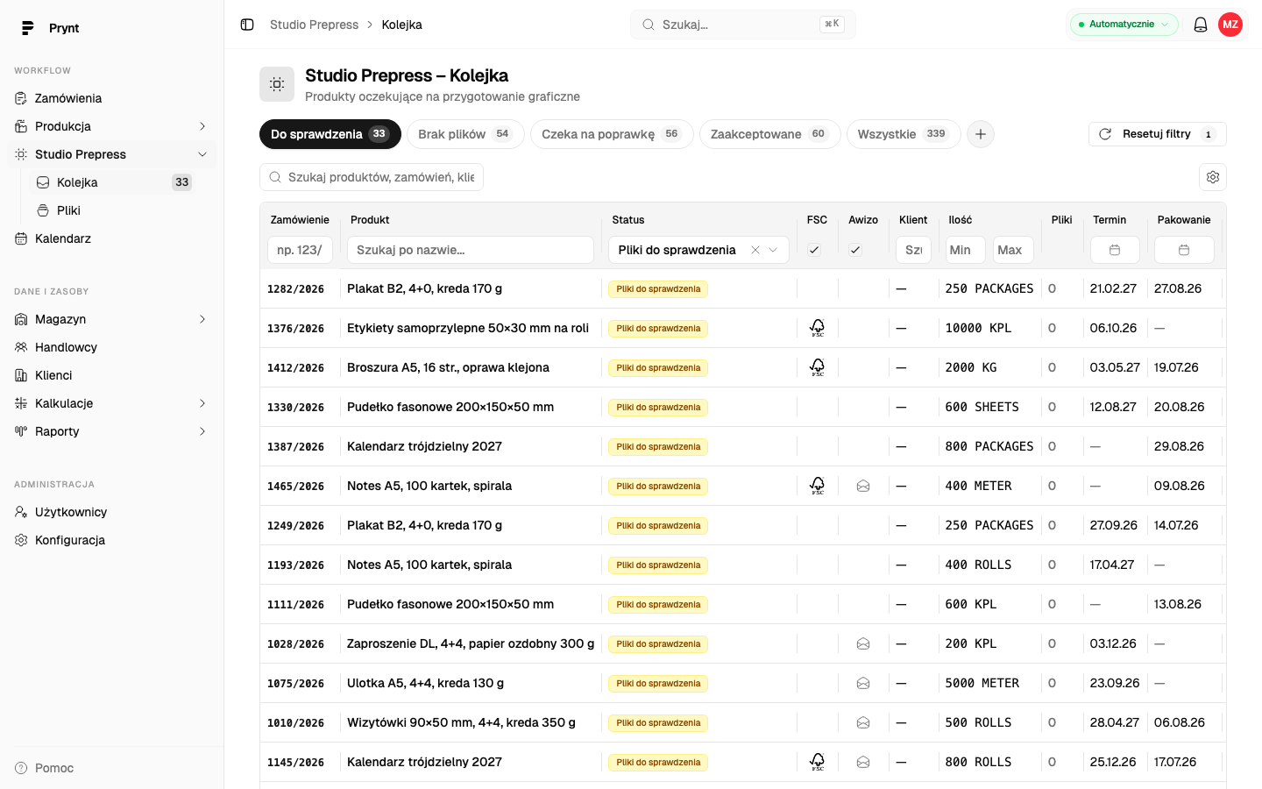Screen dimensions: 1262x789
Task: Open Kalendarz in sidebar
Action: 112,238
